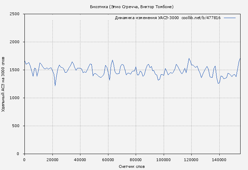Click the coollib.net/b/477816 link in legend

(x=201, y=18)
